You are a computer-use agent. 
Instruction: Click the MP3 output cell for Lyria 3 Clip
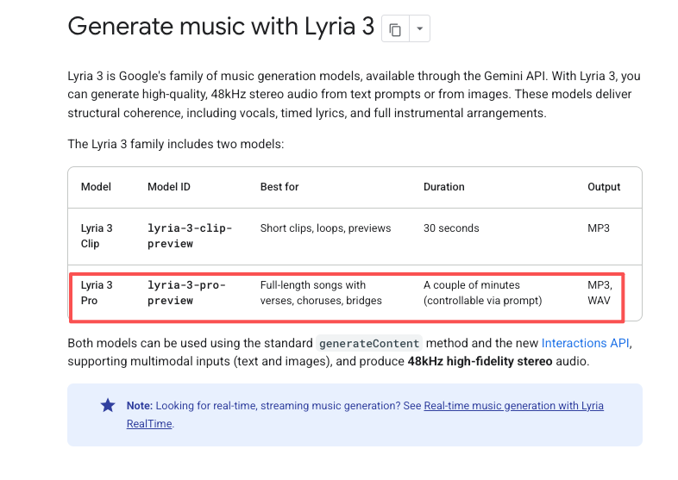(599, 228)
